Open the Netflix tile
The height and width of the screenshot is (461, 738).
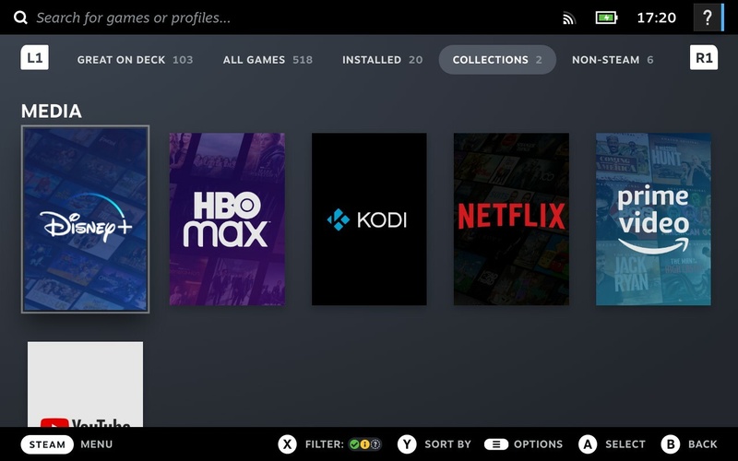511,219
